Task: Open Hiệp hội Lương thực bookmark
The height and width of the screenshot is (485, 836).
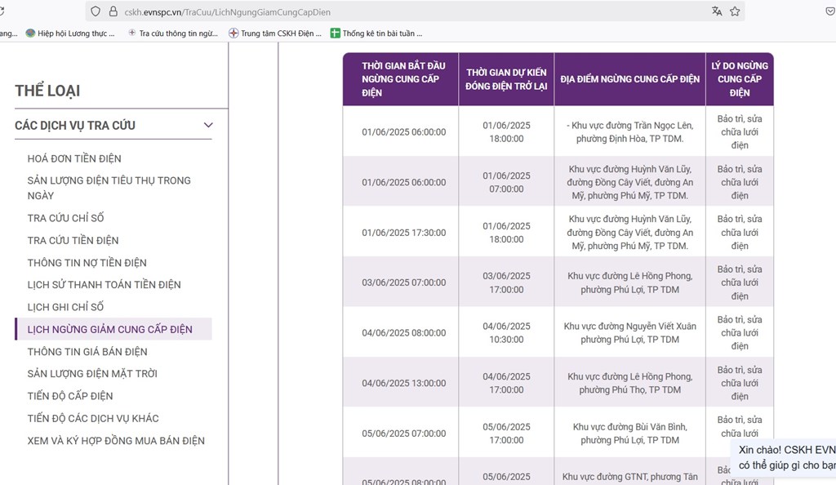Action: 70,33
